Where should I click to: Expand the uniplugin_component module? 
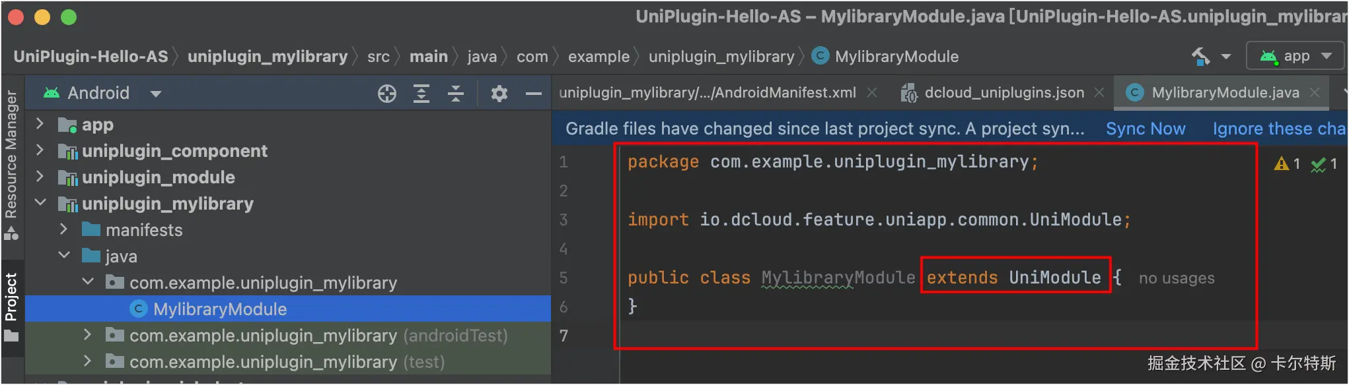(40, 151)
